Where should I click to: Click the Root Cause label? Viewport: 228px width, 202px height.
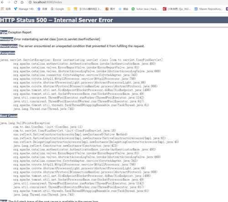[x=9, y=116]
